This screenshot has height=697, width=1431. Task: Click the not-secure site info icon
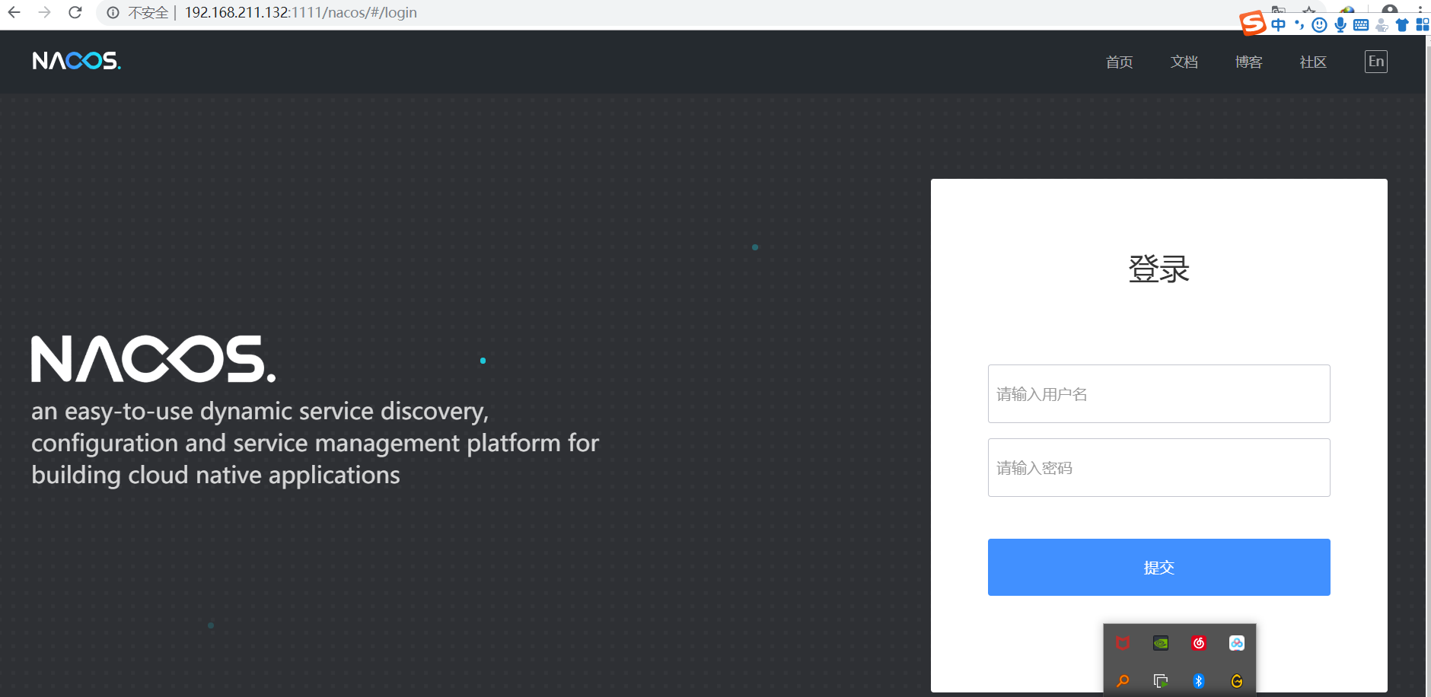[113, 13]
